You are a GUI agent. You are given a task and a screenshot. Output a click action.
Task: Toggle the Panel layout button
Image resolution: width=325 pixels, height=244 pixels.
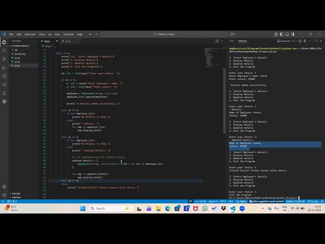pos(287,34)
